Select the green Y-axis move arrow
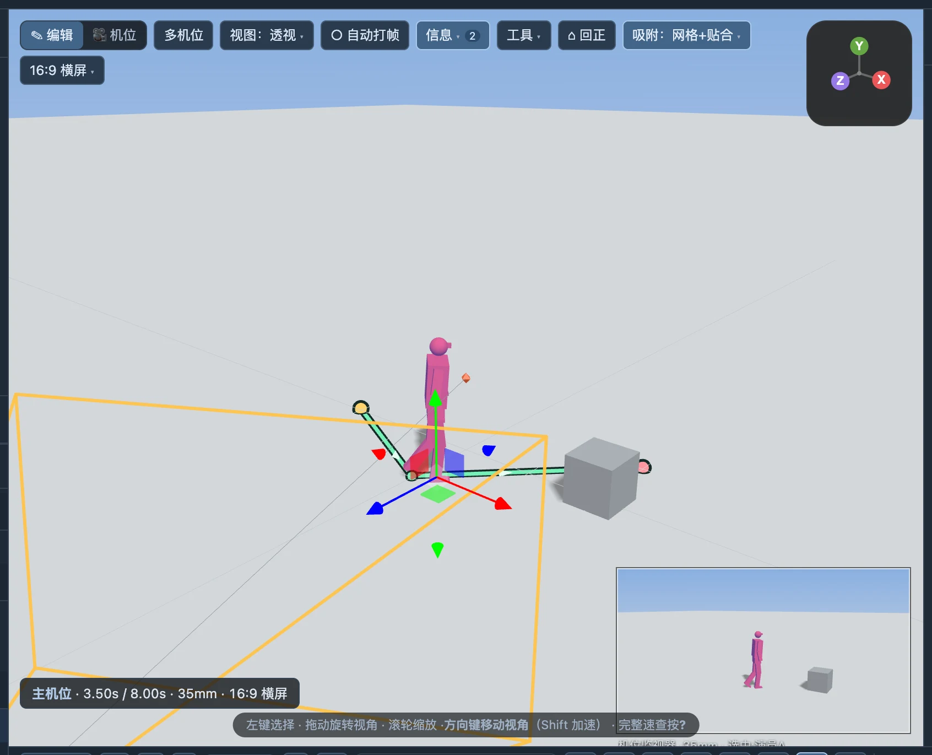 coord(436,398)
